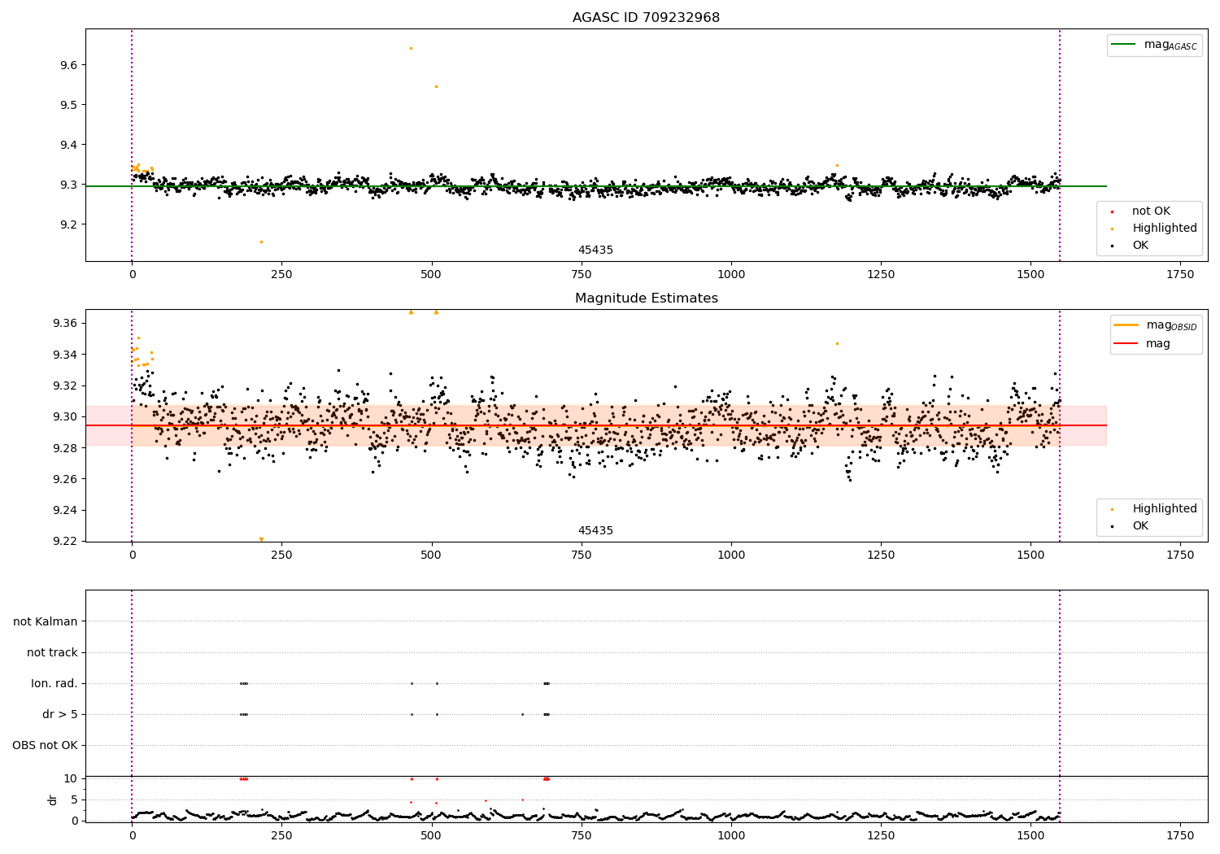Click the red 'mag' legend entry in the middle plot
Viewport: 1220px width, 854px height.
pyautogui.click(x=1158, y=344)
